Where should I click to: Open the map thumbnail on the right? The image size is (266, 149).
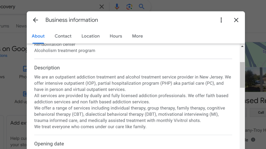tap(257, 54)
